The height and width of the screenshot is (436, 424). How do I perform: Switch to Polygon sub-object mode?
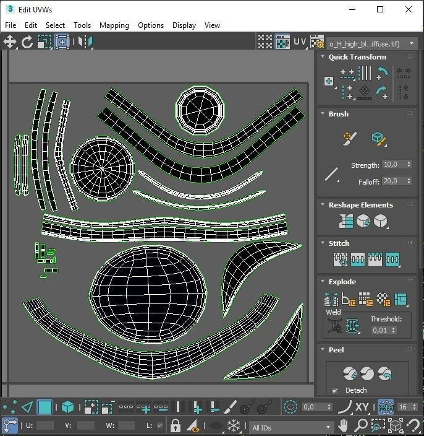(45, 408)
